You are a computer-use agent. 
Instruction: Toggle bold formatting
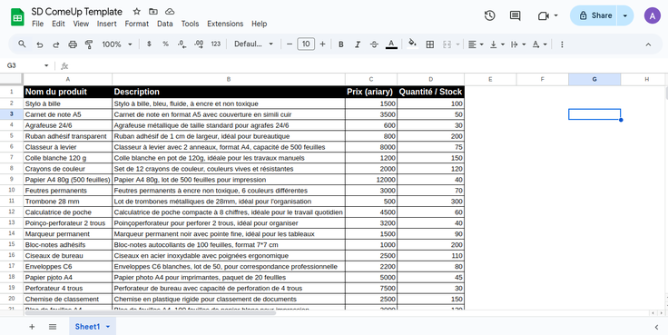[341, 44]
